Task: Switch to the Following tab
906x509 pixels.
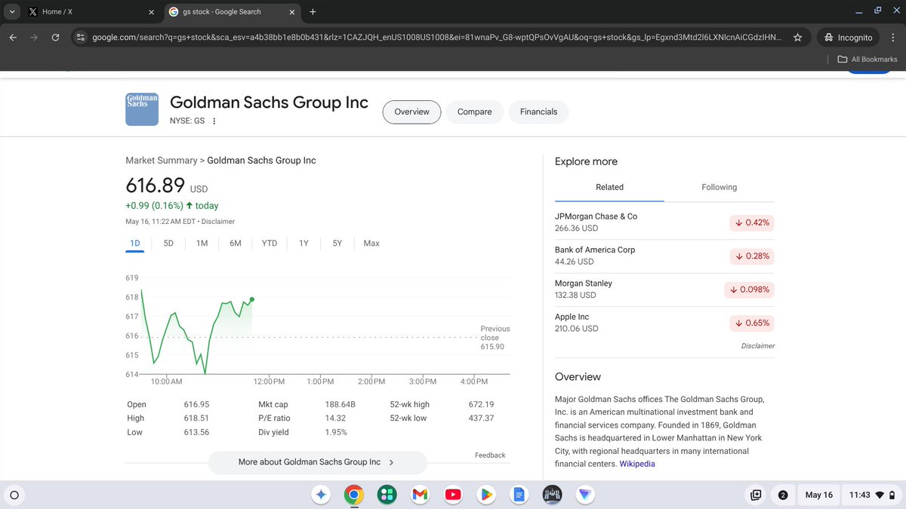Action: pyautogui.click(x=719, y=187)
